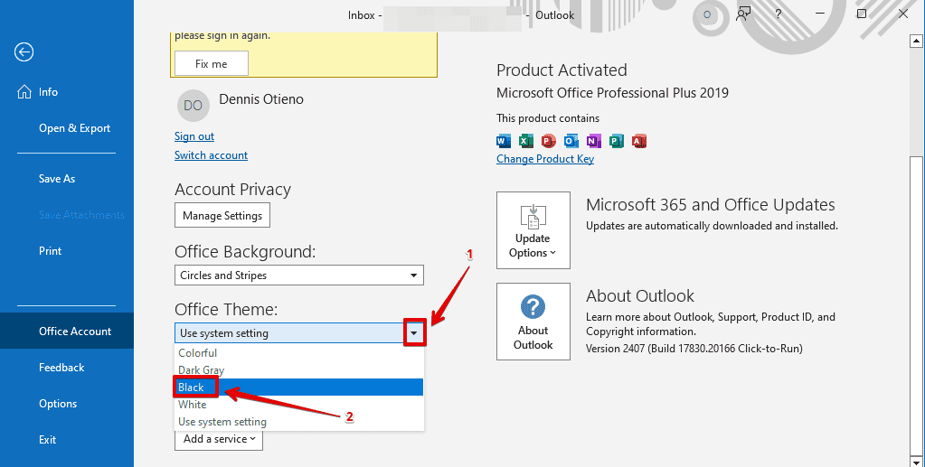The image size is (925, 467).
Task: Click the Fix me button
Action: (x=212, y=63)
